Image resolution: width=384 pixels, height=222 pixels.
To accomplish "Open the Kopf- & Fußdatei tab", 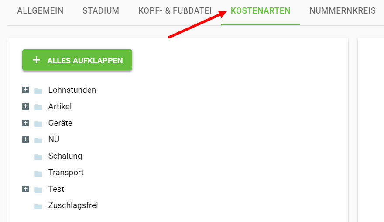I will tap(175, 11).
